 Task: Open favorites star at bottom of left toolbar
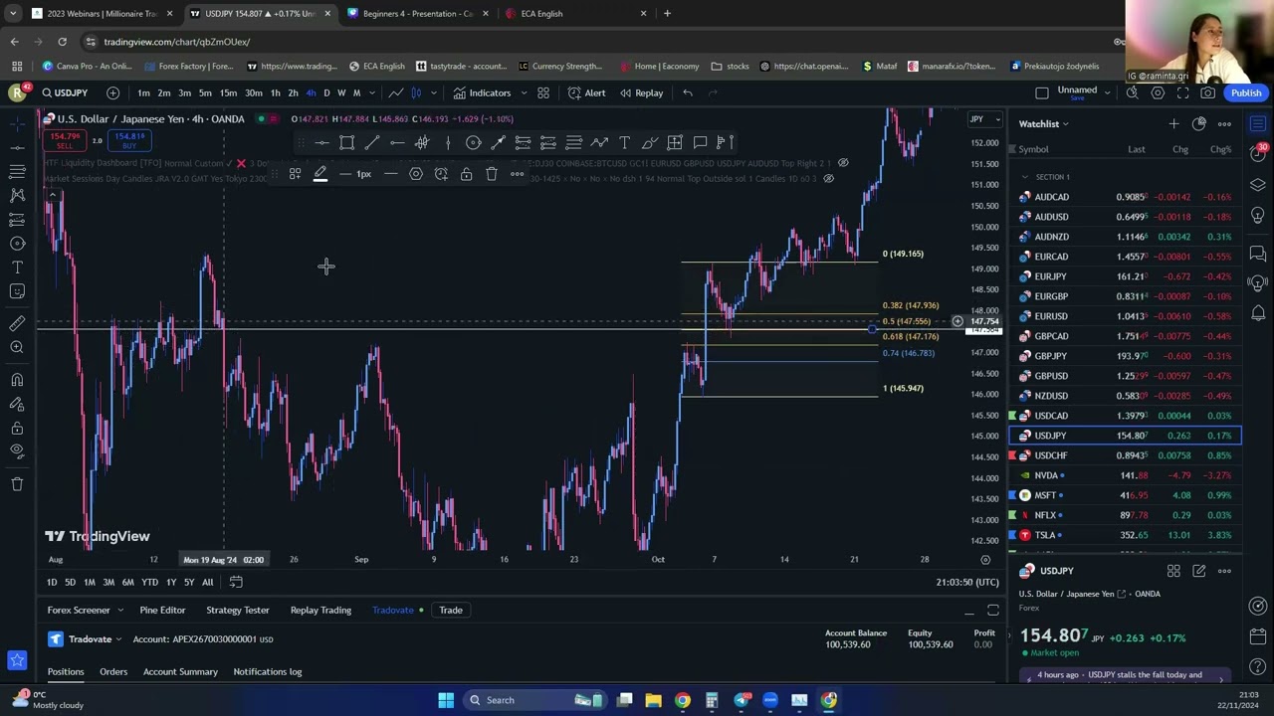[x=17, y=659]
